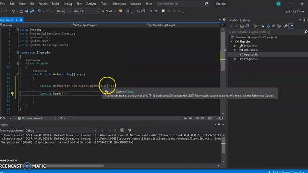Close the Program.cs tab
308x173 pixels.
click(21, 20)
